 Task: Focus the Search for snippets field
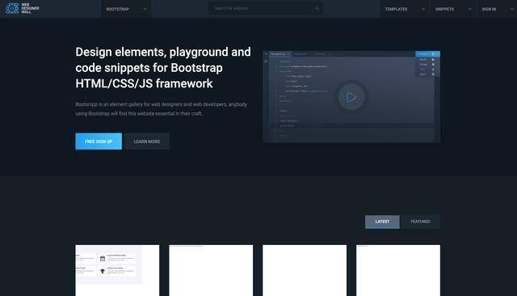coord(266,9)
